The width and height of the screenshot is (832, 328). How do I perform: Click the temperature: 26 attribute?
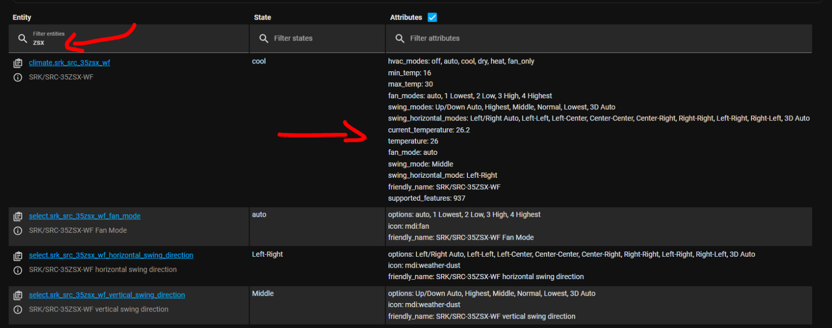point(413,141)
